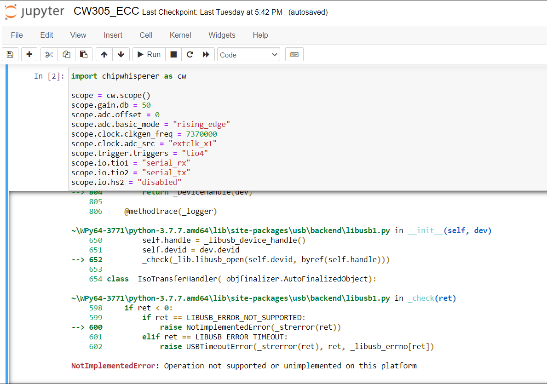Click traceback path ending '__init__(self, dev)'
547x384 pixels.
(282, 230)
